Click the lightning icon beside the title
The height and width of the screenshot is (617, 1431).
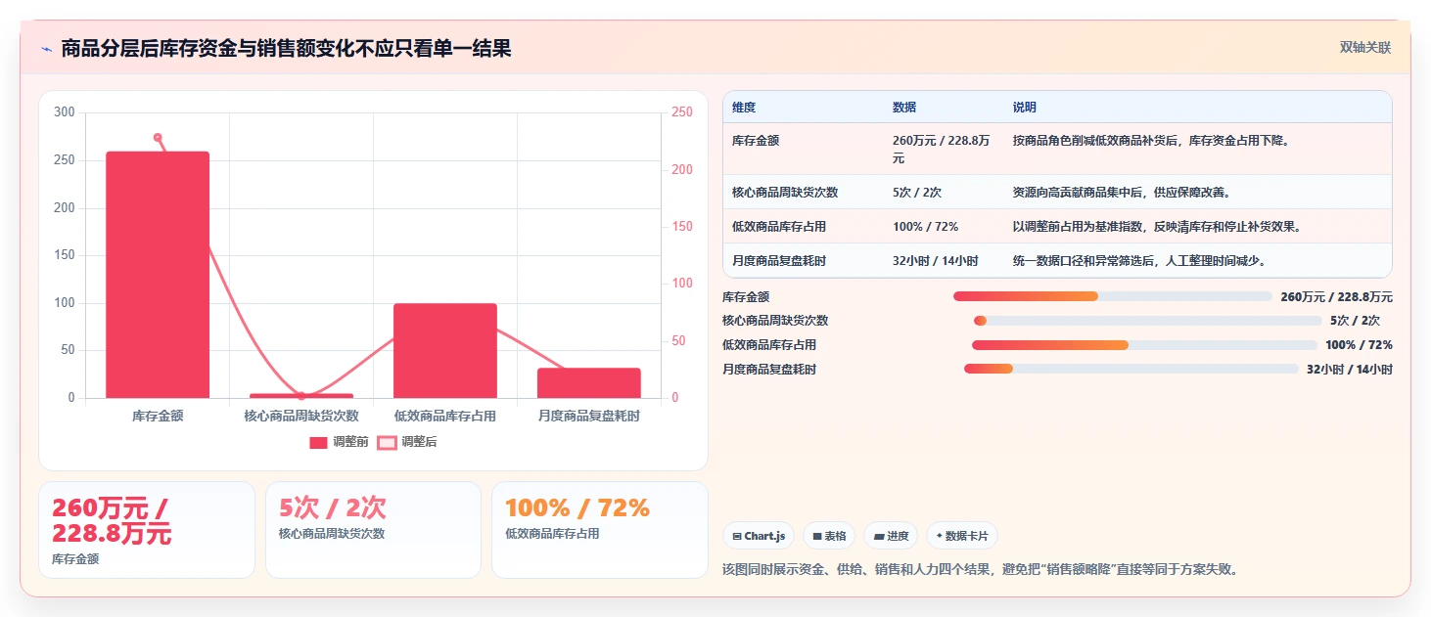tap(46, 49)
